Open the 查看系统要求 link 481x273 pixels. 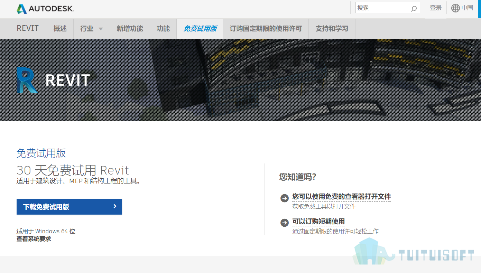point(34,239)
